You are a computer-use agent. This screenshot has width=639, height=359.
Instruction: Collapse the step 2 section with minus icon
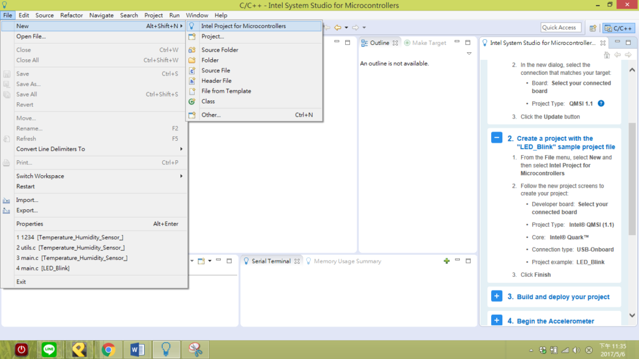coord(496,138)
